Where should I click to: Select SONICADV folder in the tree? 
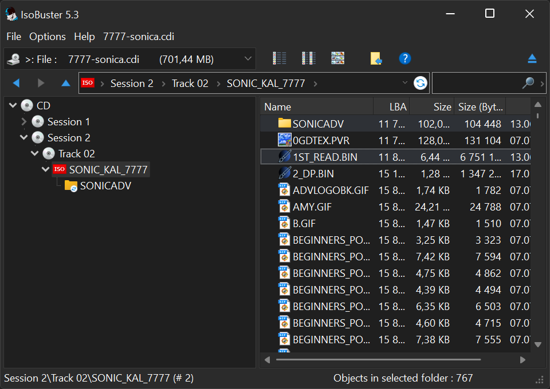[105, 186]
